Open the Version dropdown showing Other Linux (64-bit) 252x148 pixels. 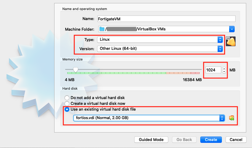[x=160, y=49]
